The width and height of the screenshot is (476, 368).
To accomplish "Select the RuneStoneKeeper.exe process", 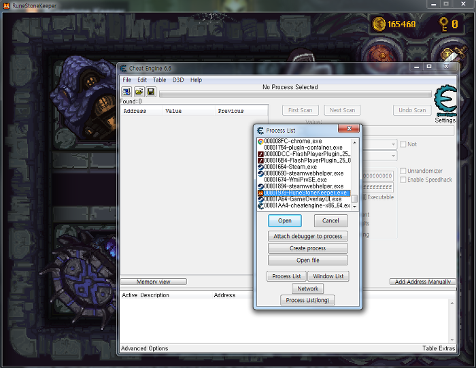I will coord(304,193).
